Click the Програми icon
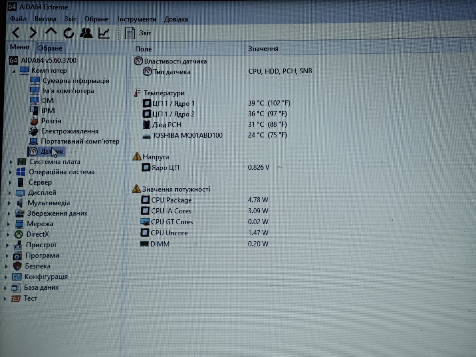This screenshot has height=357, width=476. tap(17, 256)
